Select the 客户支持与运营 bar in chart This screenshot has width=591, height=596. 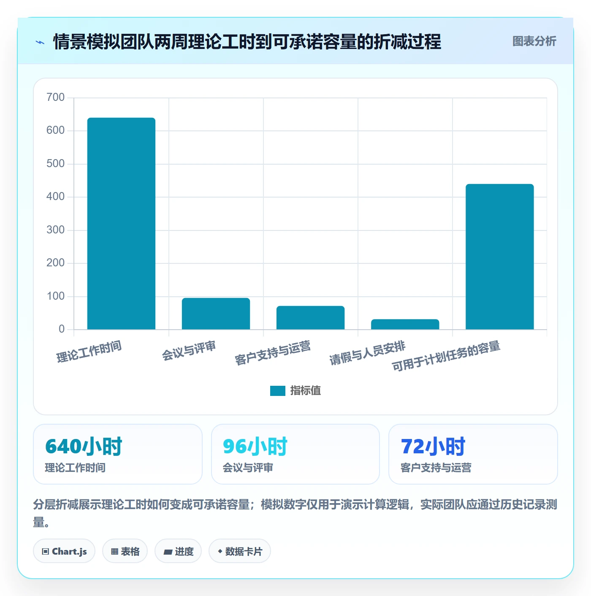tap(310, 317)
